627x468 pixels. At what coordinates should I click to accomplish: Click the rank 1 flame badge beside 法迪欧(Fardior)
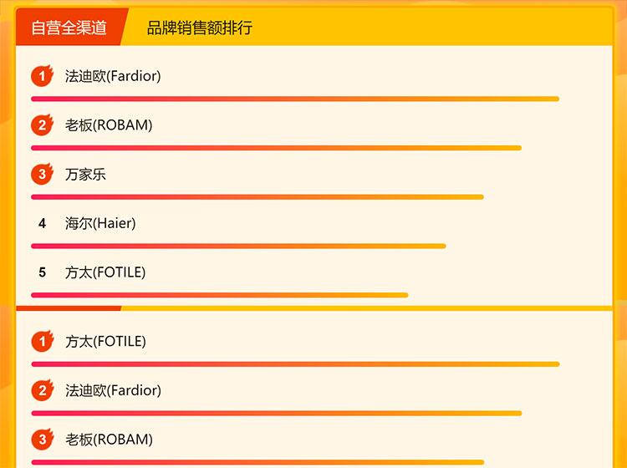pos(42,76)
